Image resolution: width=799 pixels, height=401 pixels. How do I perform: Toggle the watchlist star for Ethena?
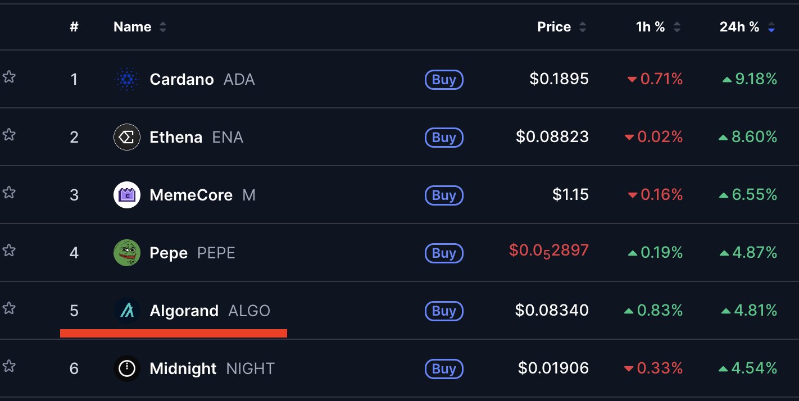coord(8,135)
